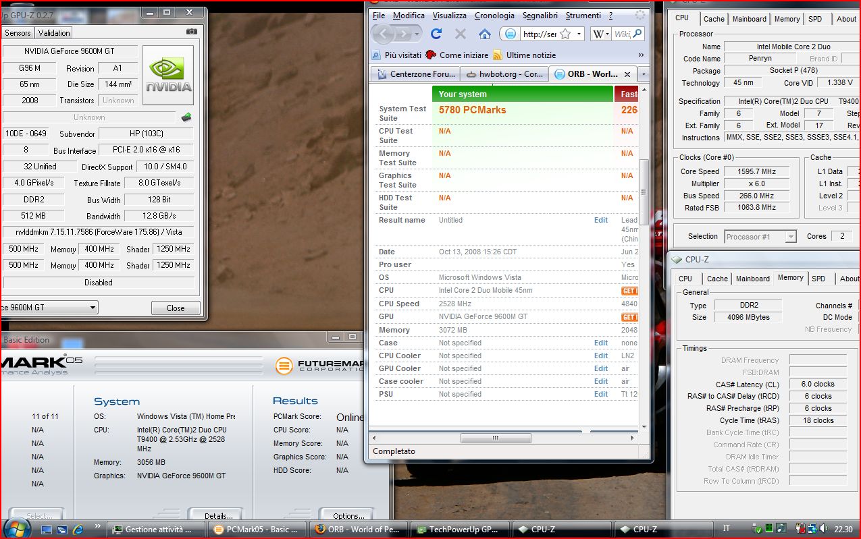This screenshot has width=861, height=539.
Task: Click the network icon in system tray
Action: pos(812,530)
